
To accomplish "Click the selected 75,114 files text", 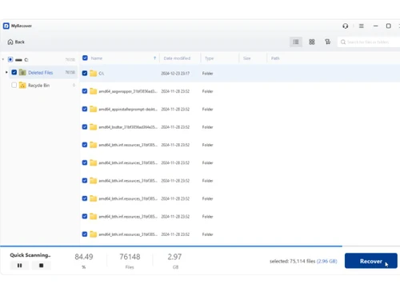I will 293,261.
